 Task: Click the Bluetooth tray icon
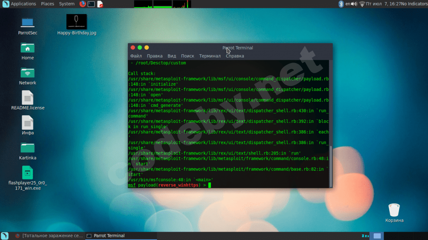point(341,4)
